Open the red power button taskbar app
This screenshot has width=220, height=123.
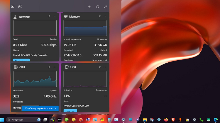pos(81,120)
